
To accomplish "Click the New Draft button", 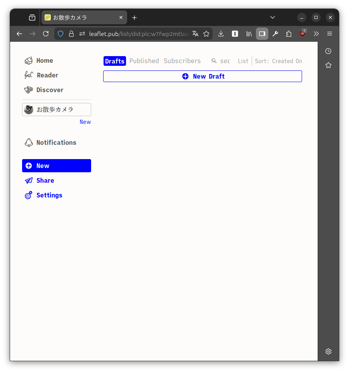I will 202,76.
